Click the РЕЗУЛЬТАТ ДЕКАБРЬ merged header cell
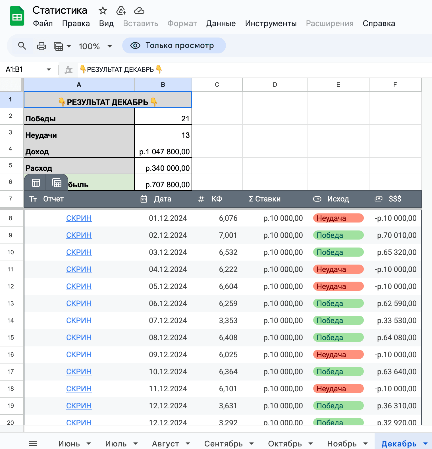The height and width of the screenshot is (449, 432). [108, 100]
